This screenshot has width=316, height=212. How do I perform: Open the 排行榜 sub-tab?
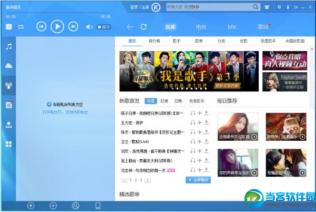(x=155, y=41)
